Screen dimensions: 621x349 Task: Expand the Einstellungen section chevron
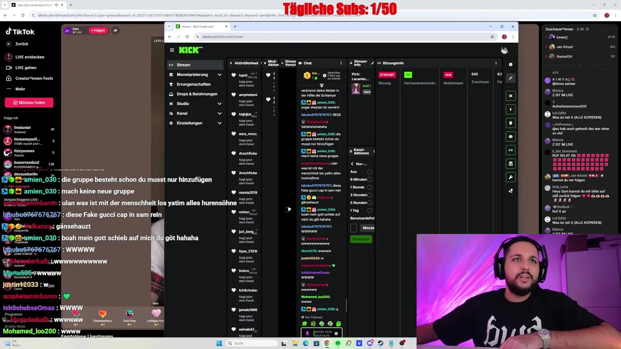coord(219,123)
